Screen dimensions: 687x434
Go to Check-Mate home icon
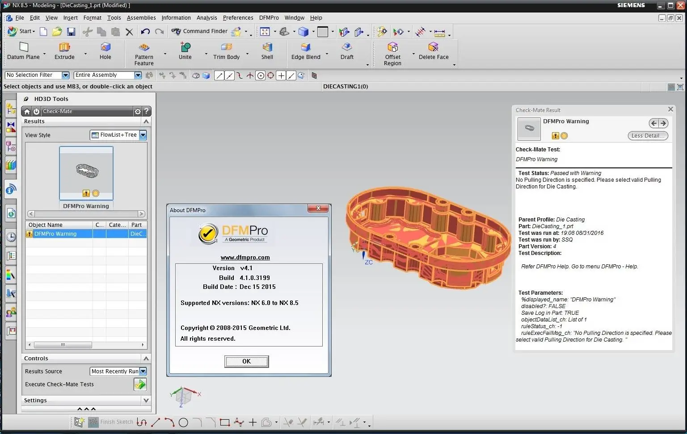click(27, 112)
